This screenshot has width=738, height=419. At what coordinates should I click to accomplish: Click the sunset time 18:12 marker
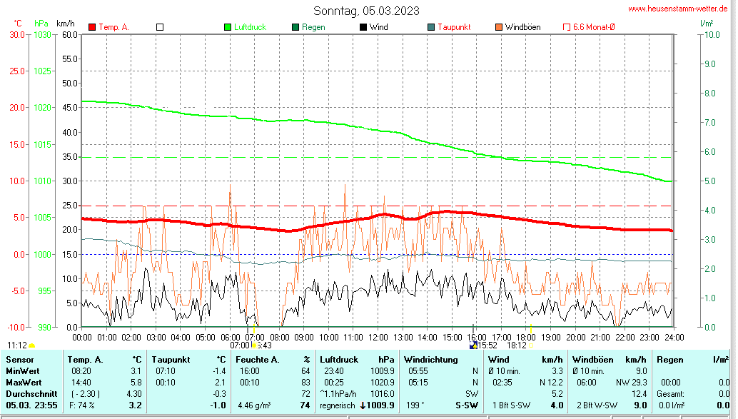pos(517,345)
